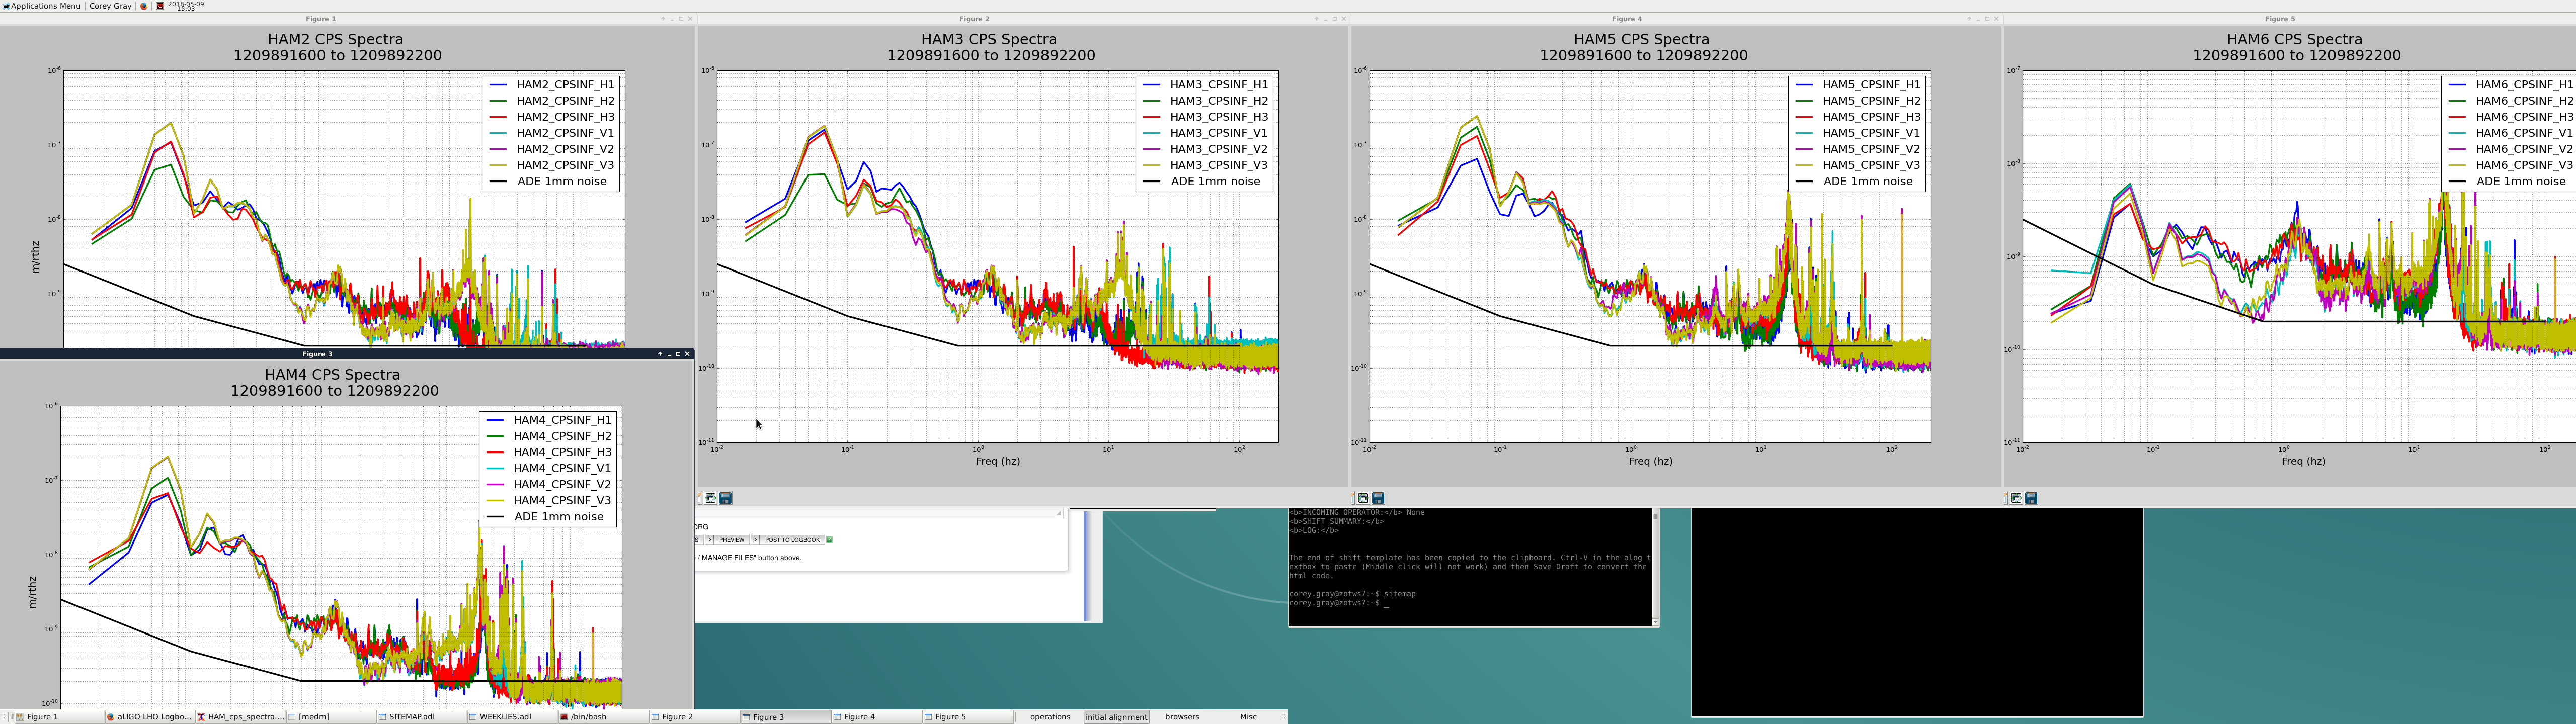Image resolution: width=2576 pixels, height=724 pixels.
Task: Click subplot configuration icon in Figure 4 toolbar
Action: 1363,498
